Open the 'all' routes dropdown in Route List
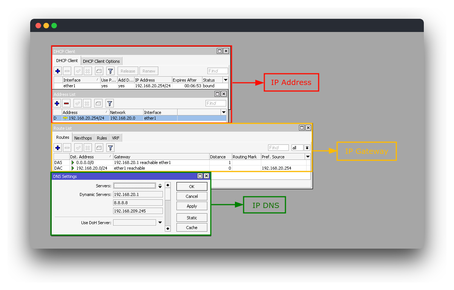Image resolution: width=454 pixels, height=290 pixels. click(x=307, y=147)
